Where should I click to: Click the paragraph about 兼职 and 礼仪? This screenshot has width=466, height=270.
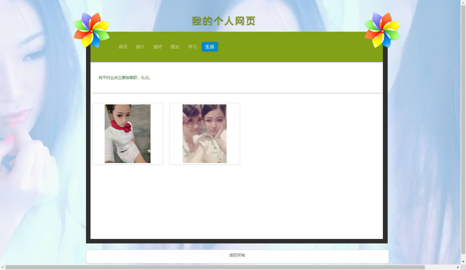pyautogui.click(x=125, y=78)
